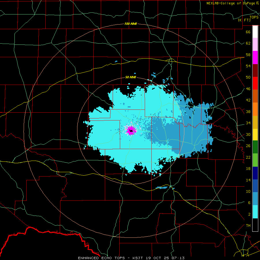260x260 pixels.
Task: Click the "50 NMI" range ring label
Action: pyautogui.click(x=131, y=77)
